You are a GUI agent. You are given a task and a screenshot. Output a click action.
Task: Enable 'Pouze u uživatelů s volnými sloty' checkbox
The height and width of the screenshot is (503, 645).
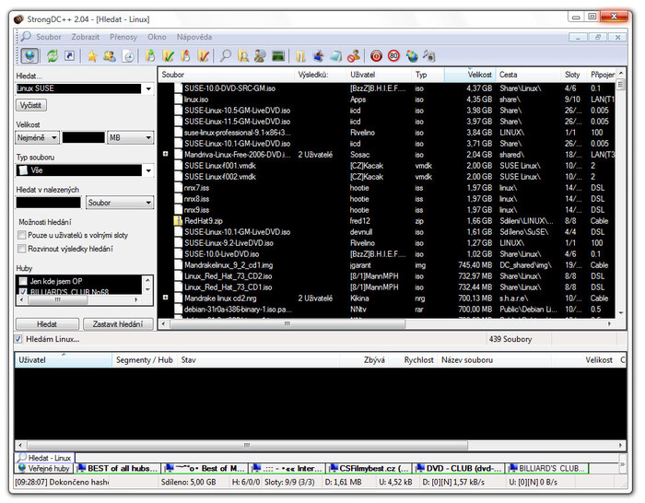21,236
